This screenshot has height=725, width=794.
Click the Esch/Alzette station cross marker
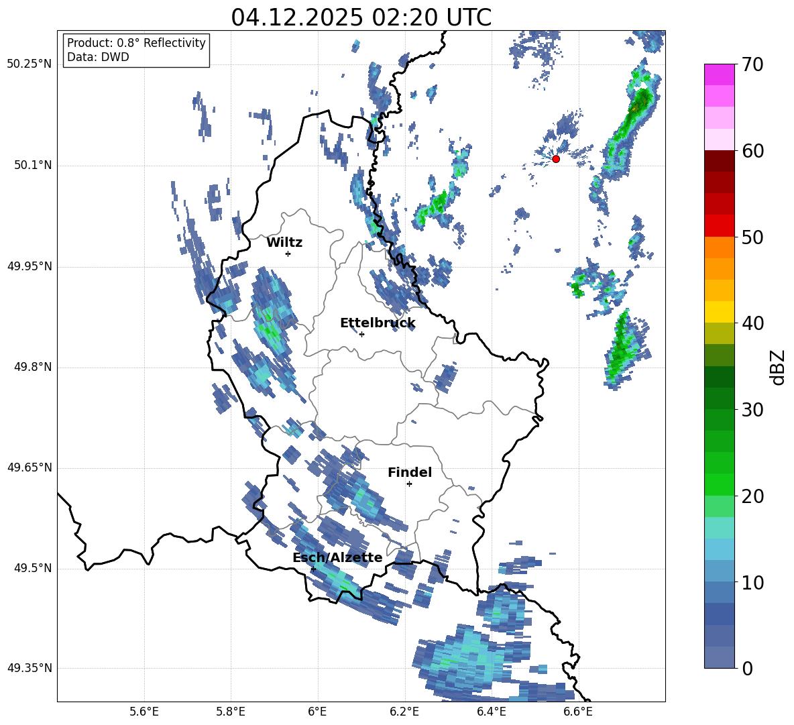pos(313,569)
